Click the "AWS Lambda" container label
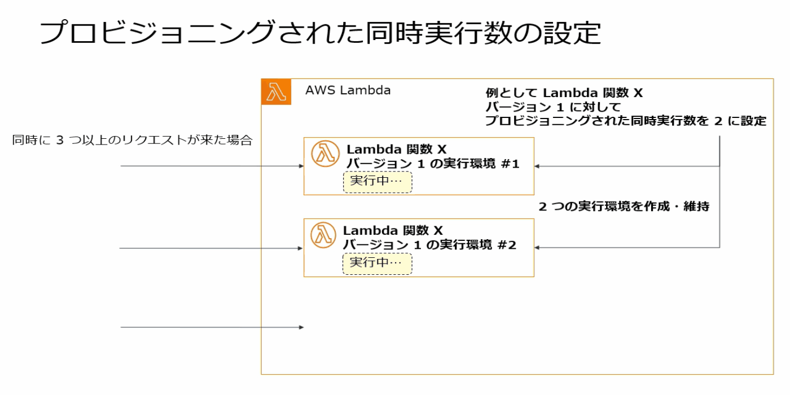The width and height of the screenshot is (790, 395). [348, 90]
